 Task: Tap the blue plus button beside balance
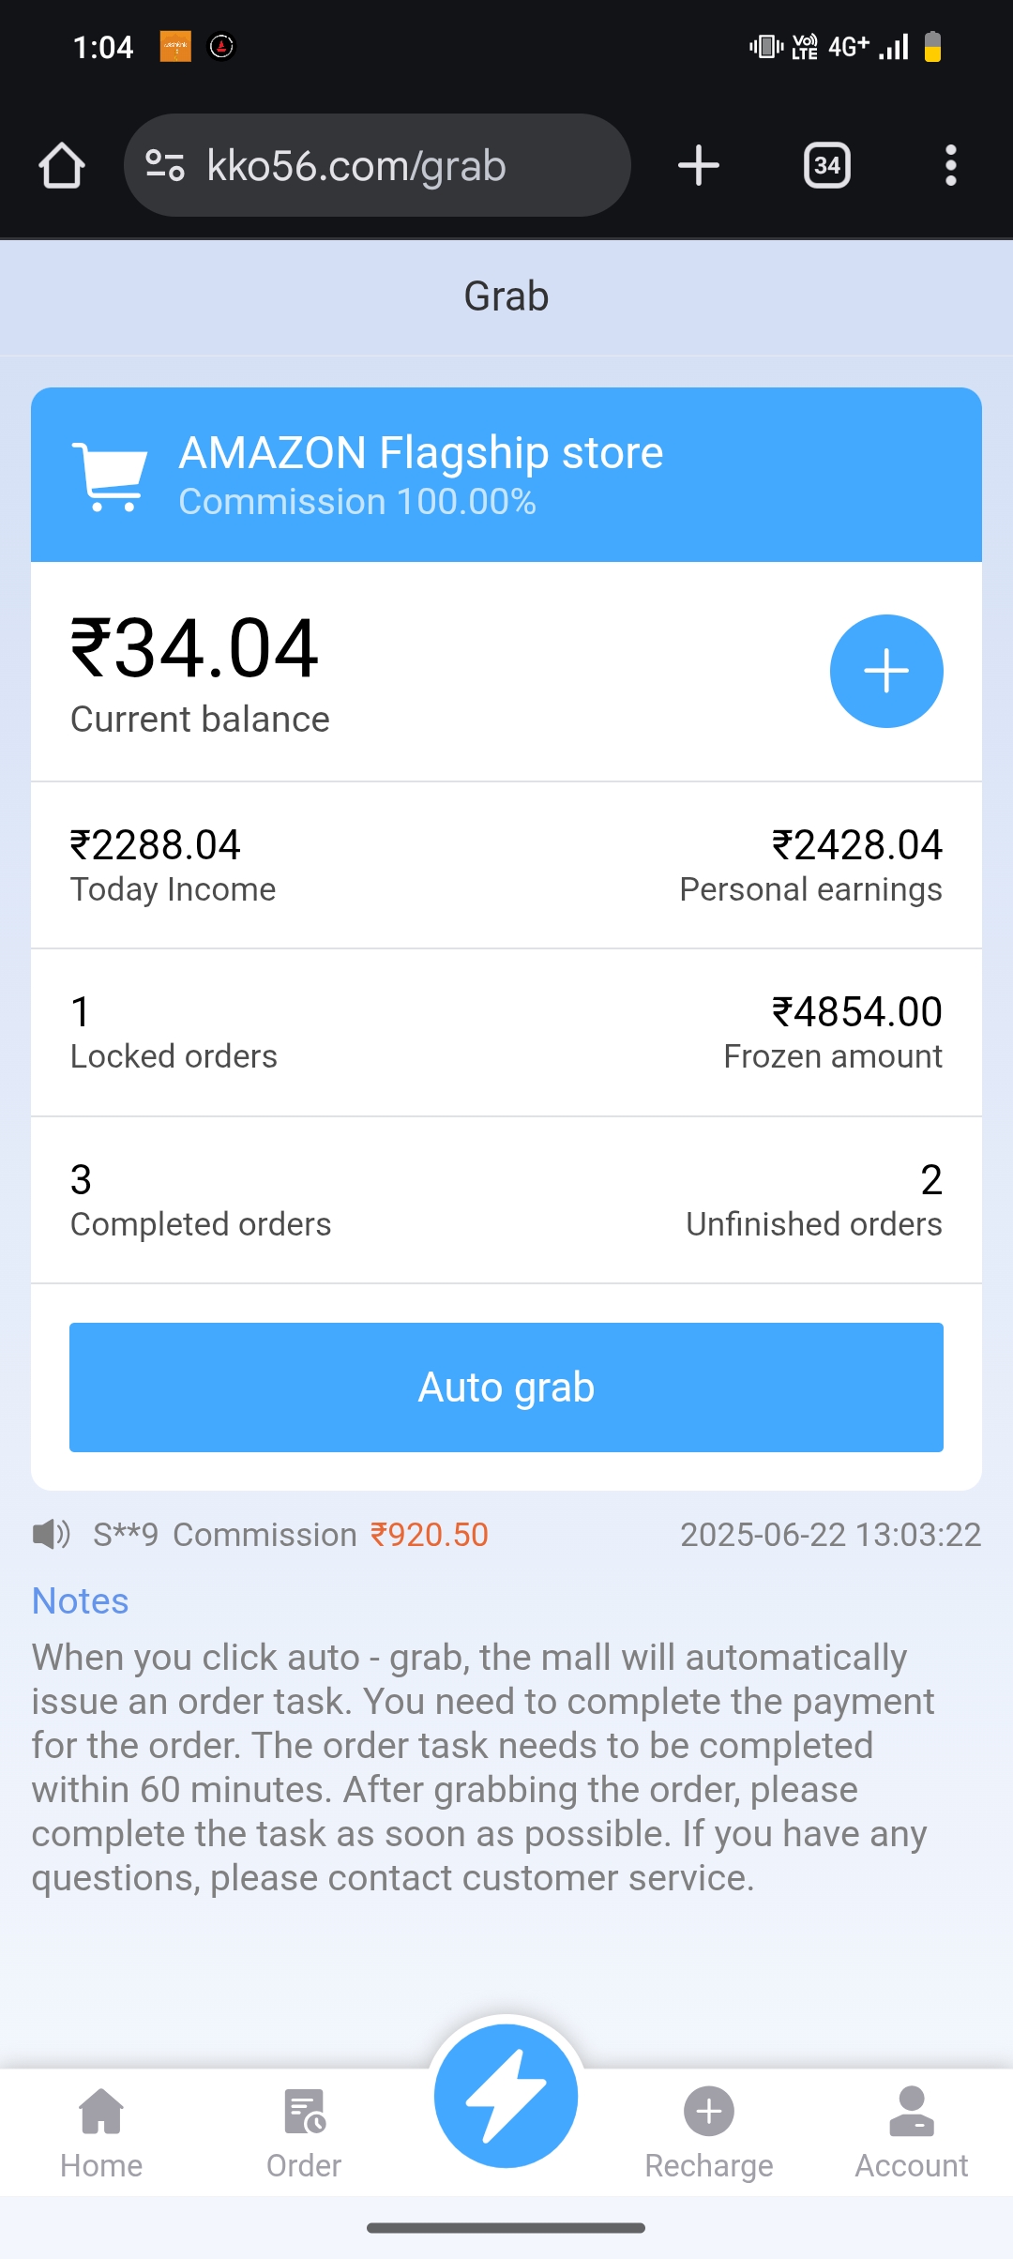[886, 671]
